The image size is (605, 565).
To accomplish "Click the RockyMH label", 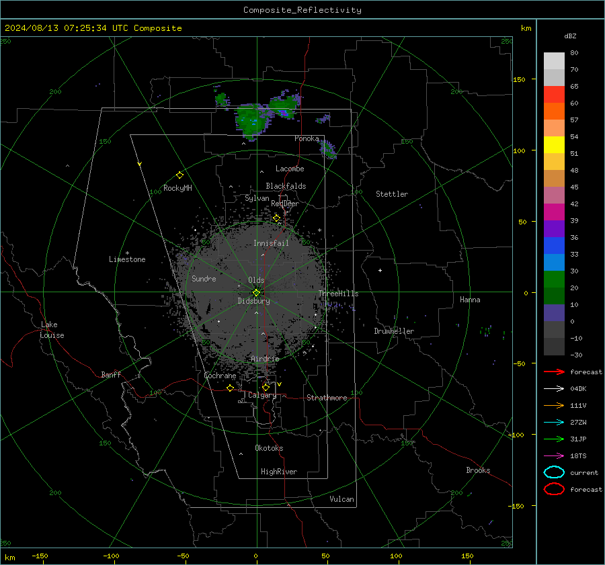I will pos(177,188).
